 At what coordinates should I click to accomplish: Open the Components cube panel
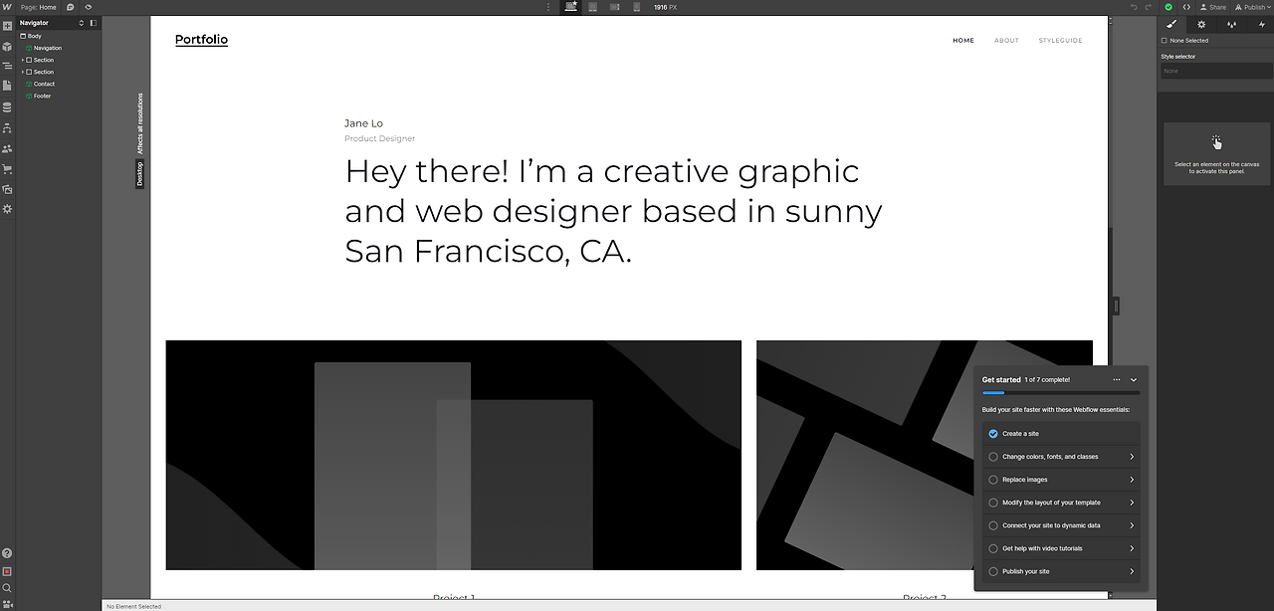pyautogui.click(x=7, y=46)
